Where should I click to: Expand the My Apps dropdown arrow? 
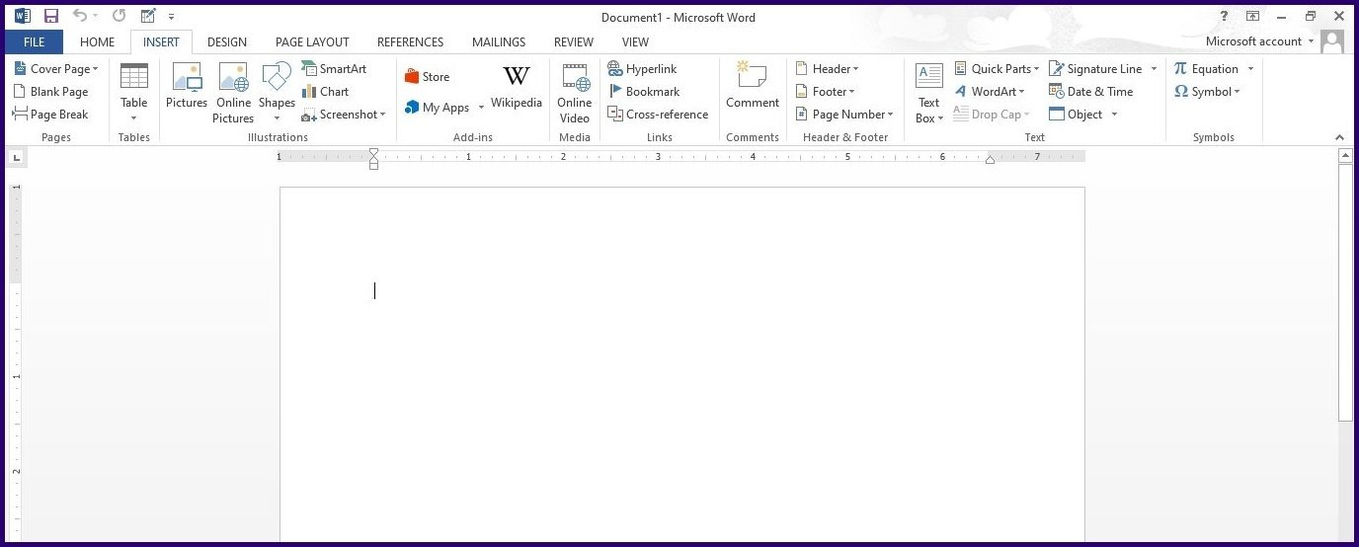482,108
